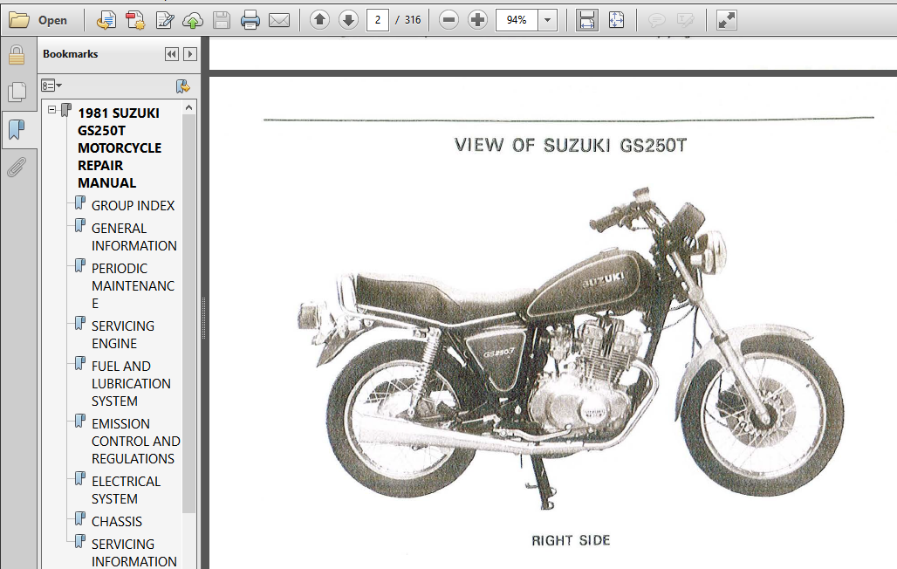897x569 pixels.
Task: Click the fit width scrolling icon
Action: [x=587, y=21]
